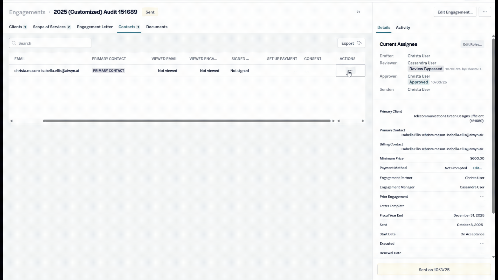This screenshot has width=498, height=280.
Task: Open the Engagement Letter tab
Action: (x=95, y=27)
